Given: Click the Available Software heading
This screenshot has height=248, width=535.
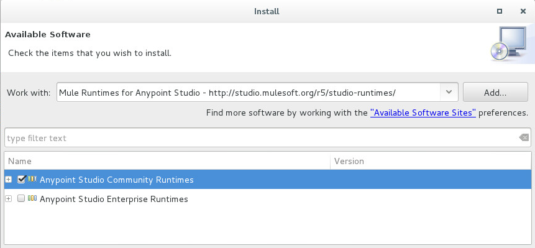Looking at the screenshot, I should [48, 34].
